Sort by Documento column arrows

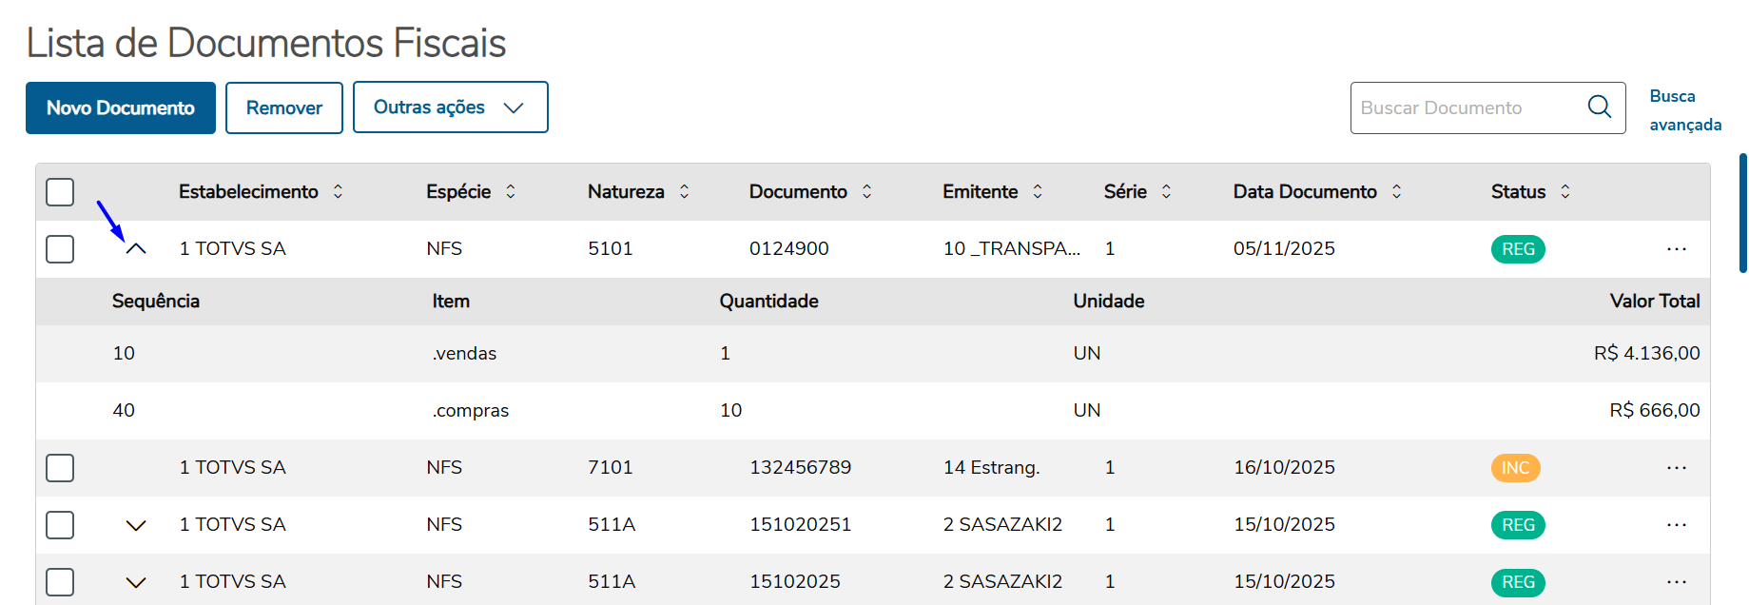click(866, 191)
